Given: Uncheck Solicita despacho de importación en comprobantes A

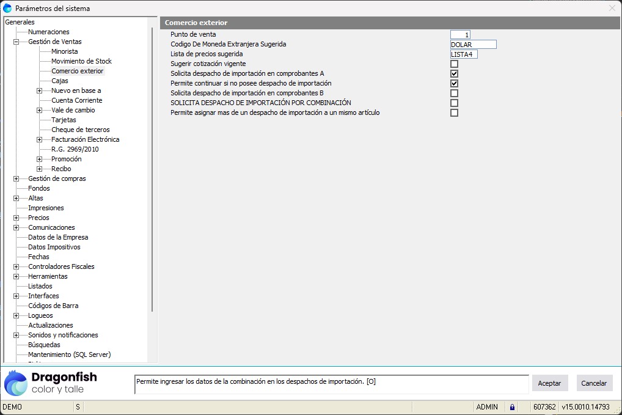Looking at the screenshot, I should 454,74.
